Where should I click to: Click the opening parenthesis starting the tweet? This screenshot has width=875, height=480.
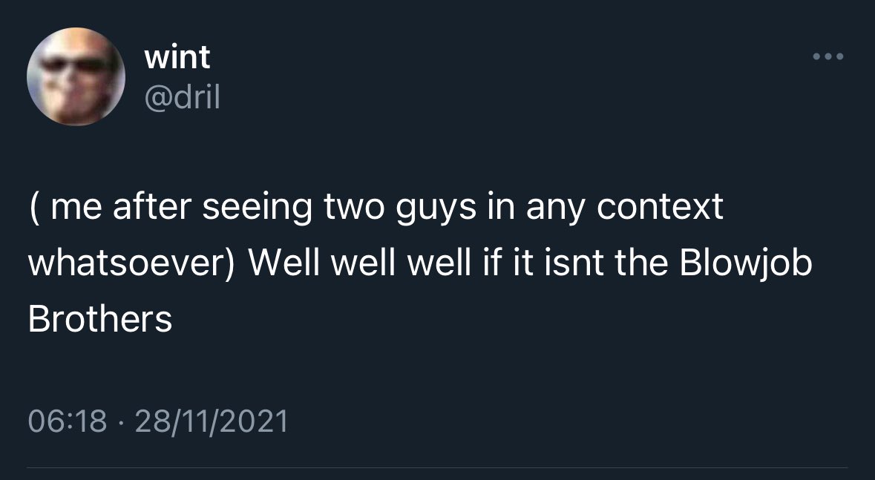tap(33, 208)
